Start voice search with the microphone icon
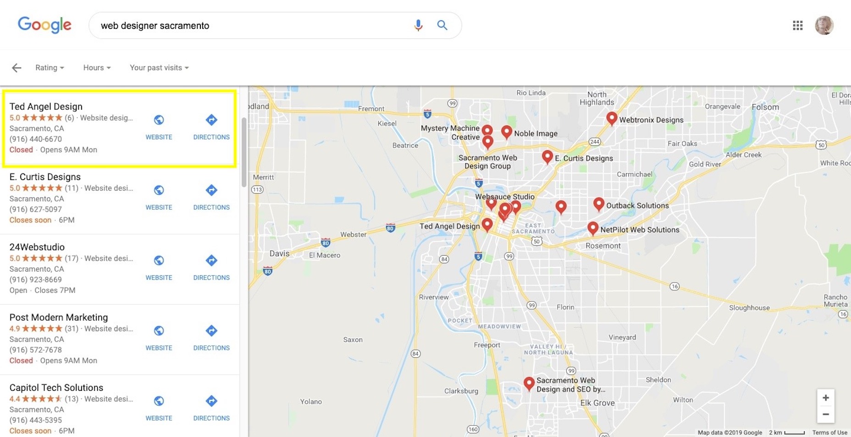The height and width of the screenshot is (437, 851). click(418, 25)
